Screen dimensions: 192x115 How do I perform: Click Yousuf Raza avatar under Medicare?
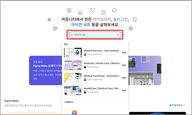tap(85, 67)
